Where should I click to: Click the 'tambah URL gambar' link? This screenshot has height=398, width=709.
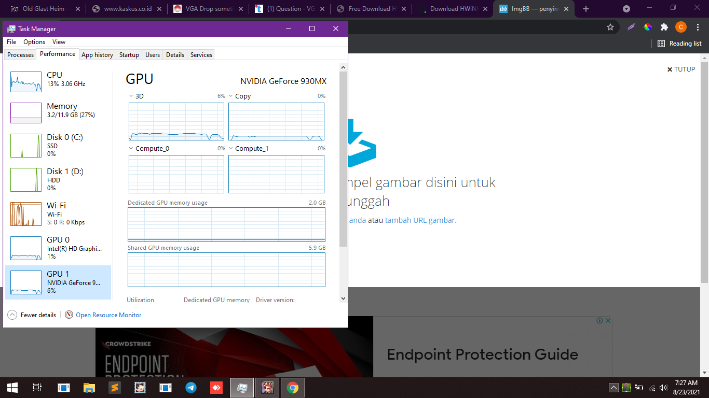coord(420,220)
